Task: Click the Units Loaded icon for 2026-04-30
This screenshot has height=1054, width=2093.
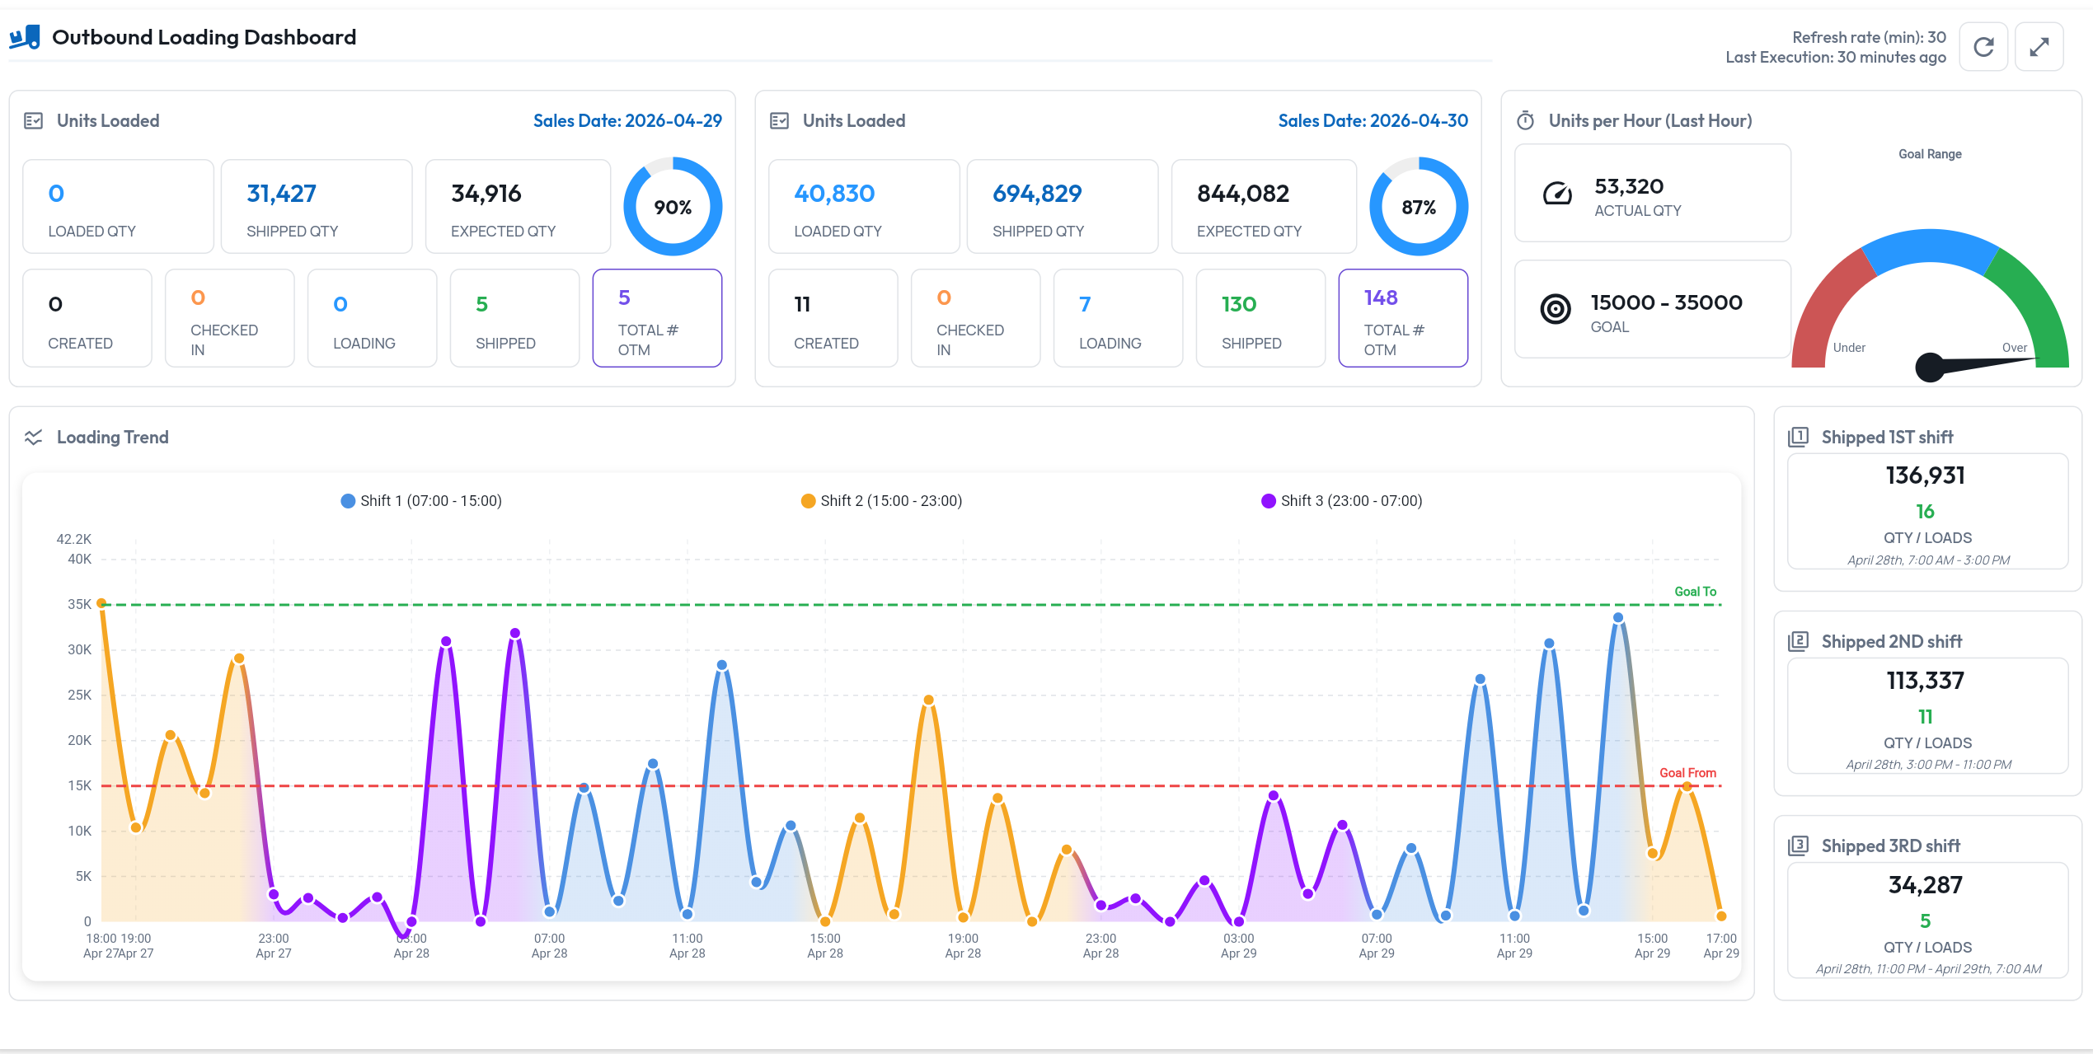Action: [x=780, y=121]
